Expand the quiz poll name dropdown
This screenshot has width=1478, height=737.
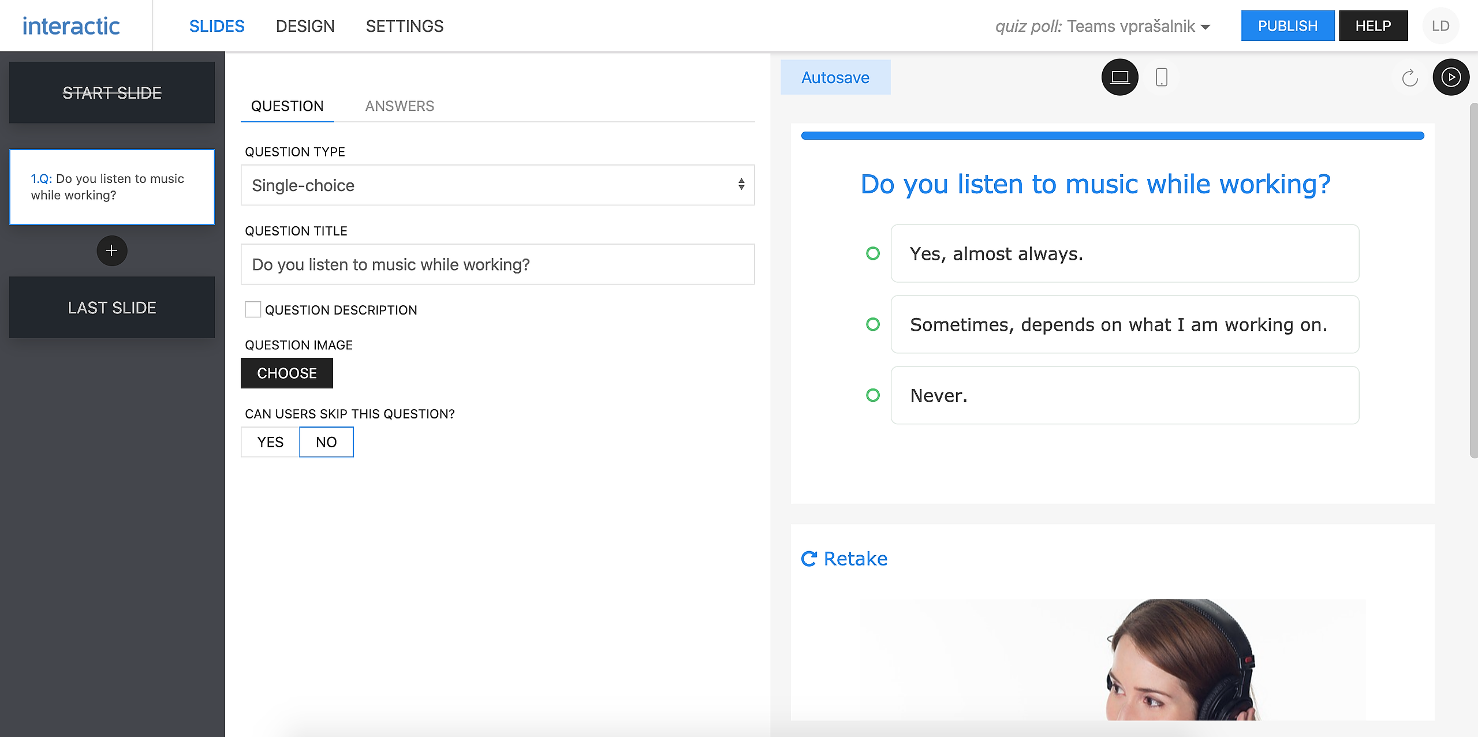click(1205, 27)
